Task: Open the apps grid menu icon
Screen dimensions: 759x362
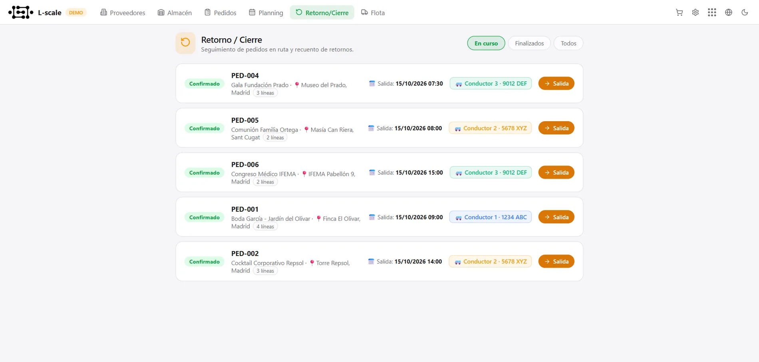Action: pyautogui.click(x=712, y=12)
